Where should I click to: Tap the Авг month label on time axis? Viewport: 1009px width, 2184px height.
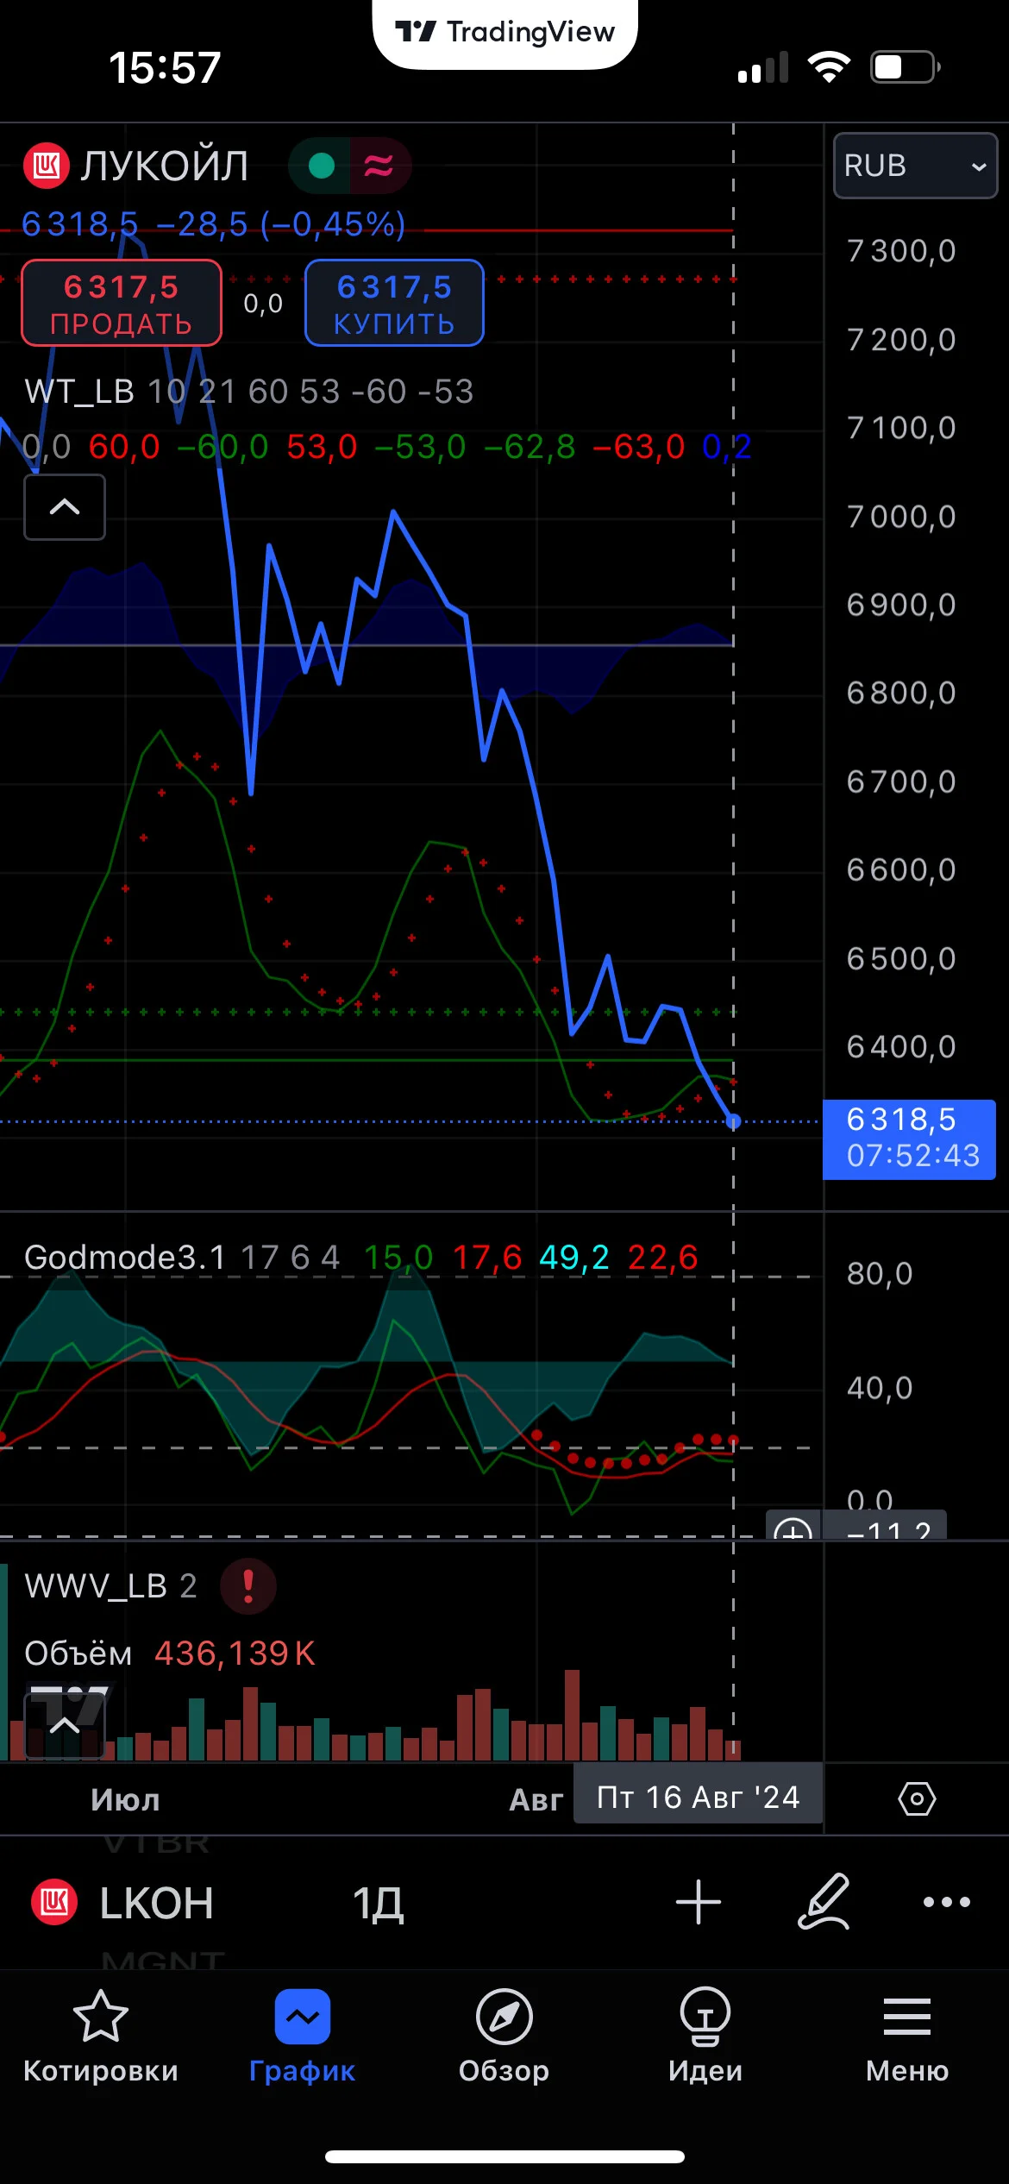536,1800
